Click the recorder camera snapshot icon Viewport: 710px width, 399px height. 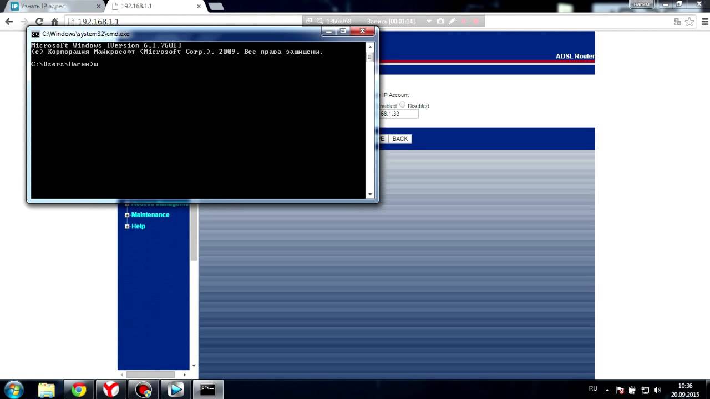pos(440,21)
